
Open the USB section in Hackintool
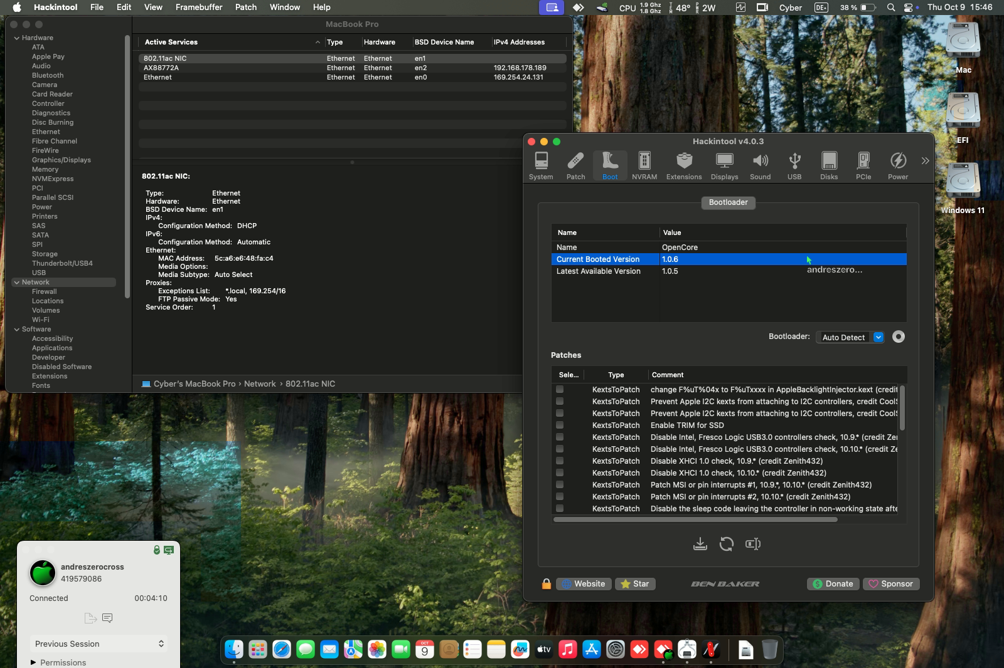pyautogui.click(x=794, y=166)
